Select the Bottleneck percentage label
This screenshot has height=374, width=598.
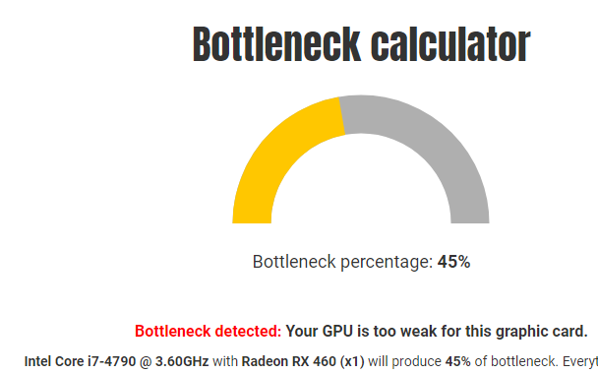[x=342, y=262]
